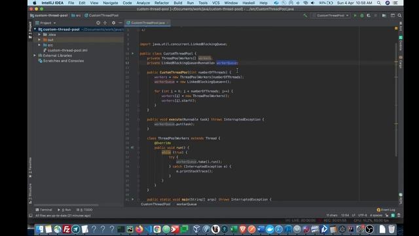Click the src breadcrumb in navigation bar
The height and width of the screenshot is (236, 419).
point(76,16)
